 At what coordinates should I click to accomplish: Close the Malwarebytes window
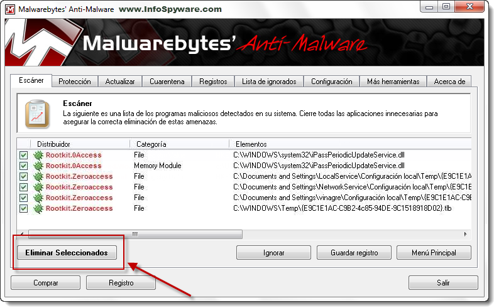tap(469, 7)
